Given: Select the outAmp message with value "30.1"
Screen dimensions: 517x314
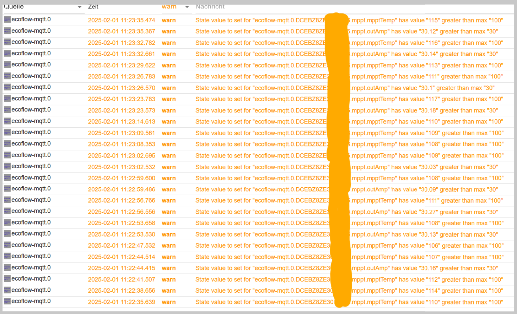Looking at the screenshot, I should [x=345, y=88].
